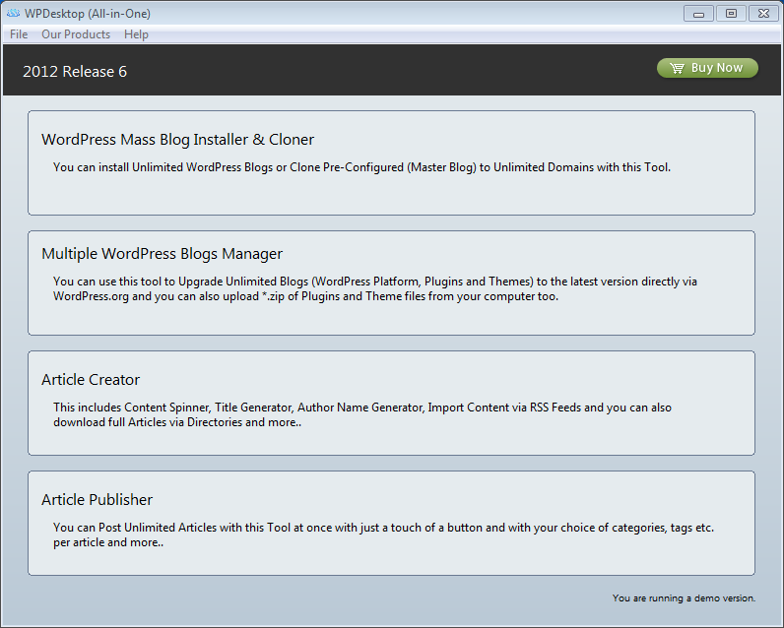
Task: Click the shopping cart icon on Buy Now
Action: (677, 68)
